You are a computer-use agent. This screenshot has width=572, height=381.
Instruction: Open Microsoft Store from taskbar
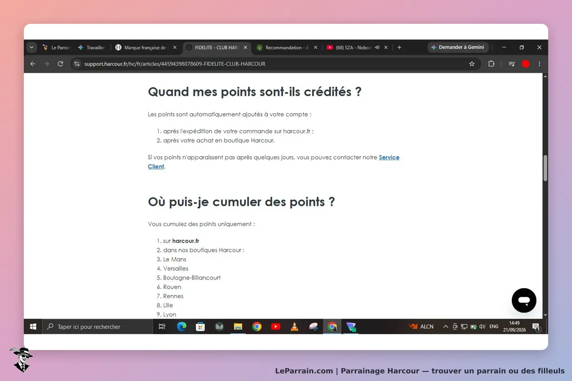click(x=201, y=327)
